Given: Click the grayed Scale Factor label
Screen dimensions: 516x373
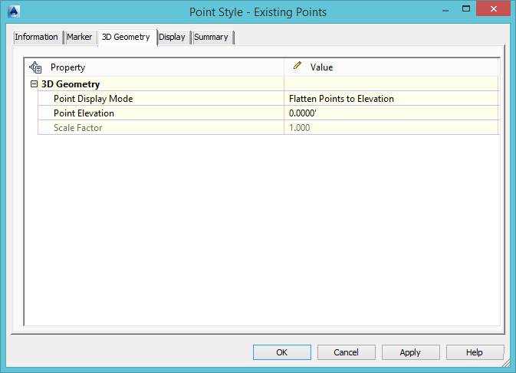Looking at the screenshot, I should (78, 127).
